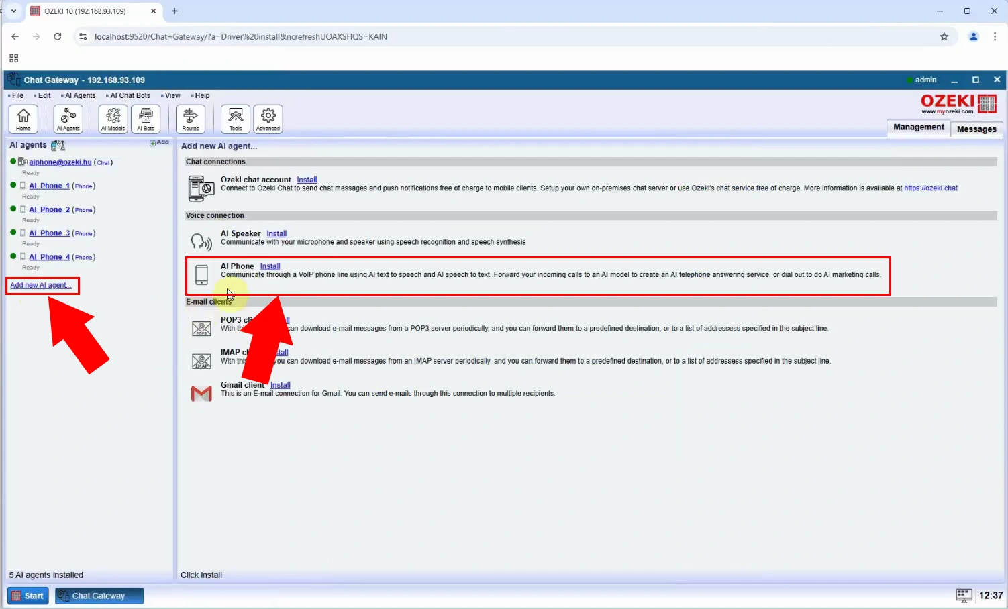Open the AI Agents toolbar button
Viewport: 1008px width, 609px height.
click(68, 119)
